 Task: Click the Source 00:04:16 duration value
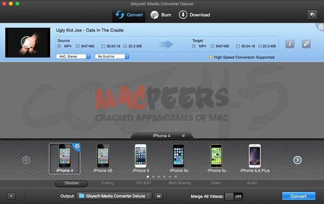pos(113,46)
